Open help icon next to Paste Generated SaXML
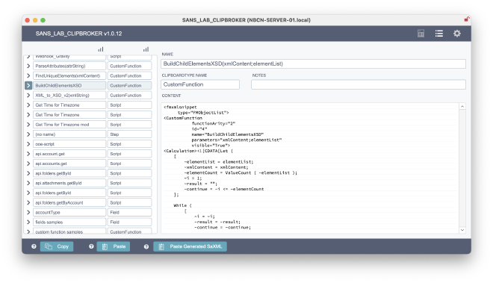 pyautogui.click(x=146, y=246)
